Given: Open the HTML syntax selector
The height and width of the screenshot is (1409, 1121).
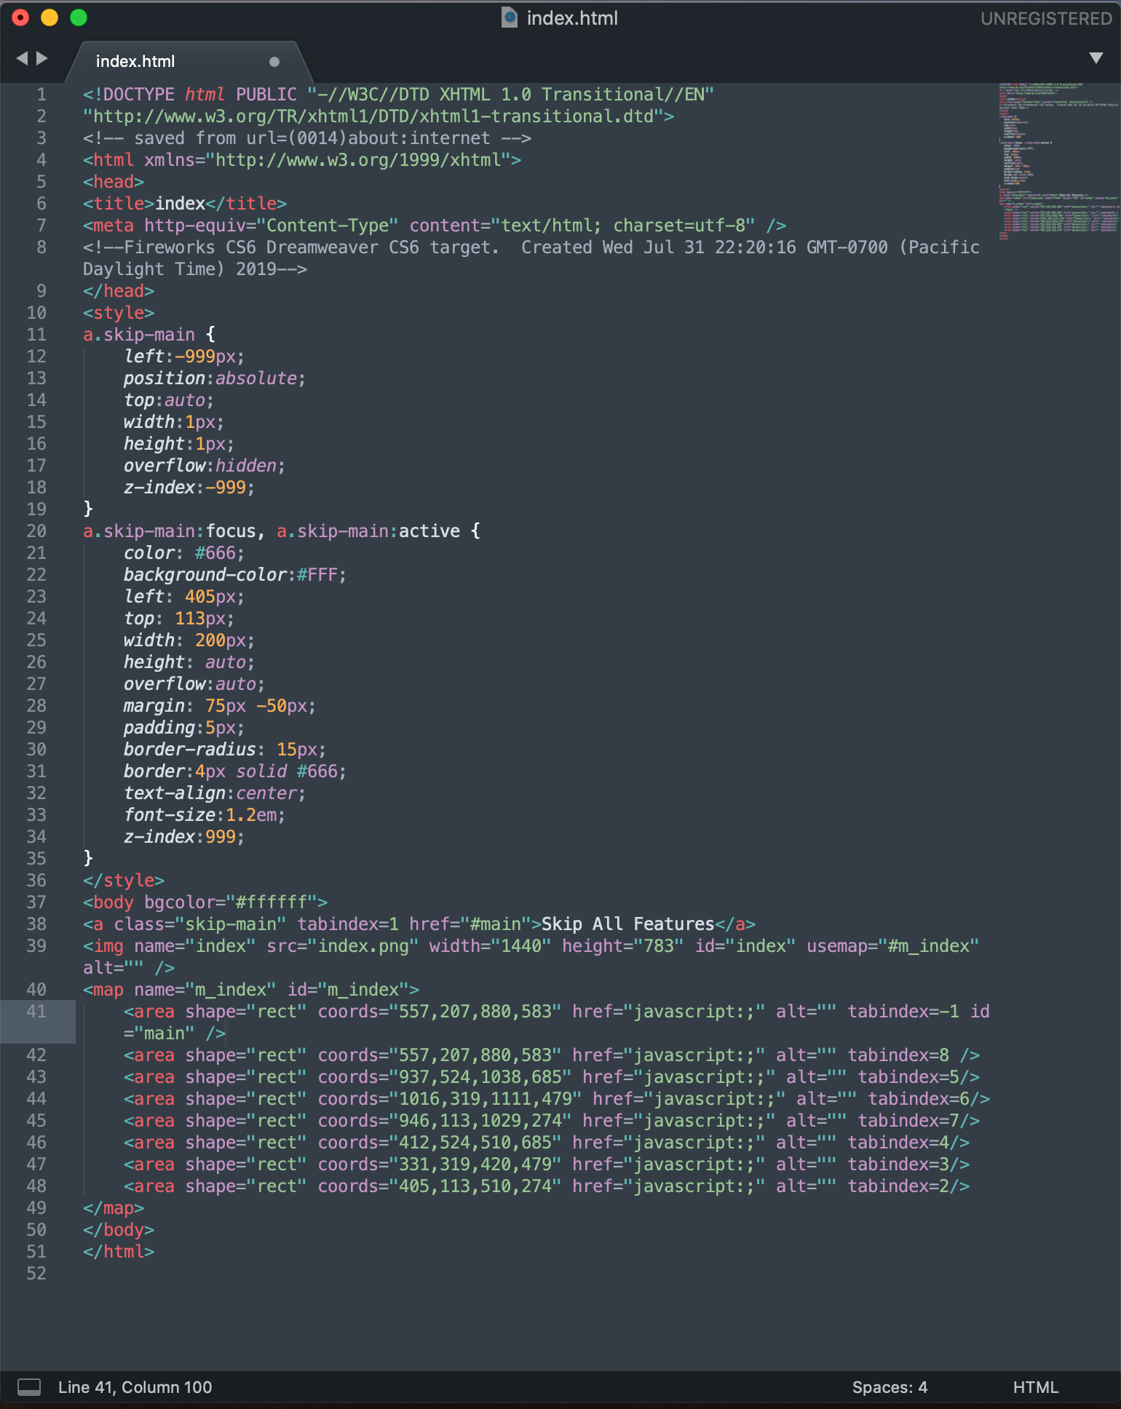Looking at the screenshot, I should 1035,1387.
